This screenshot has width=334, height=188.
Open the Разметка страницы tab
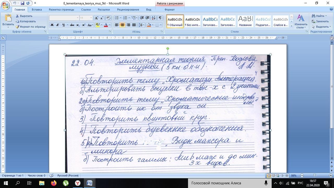(x=61, y=9)
